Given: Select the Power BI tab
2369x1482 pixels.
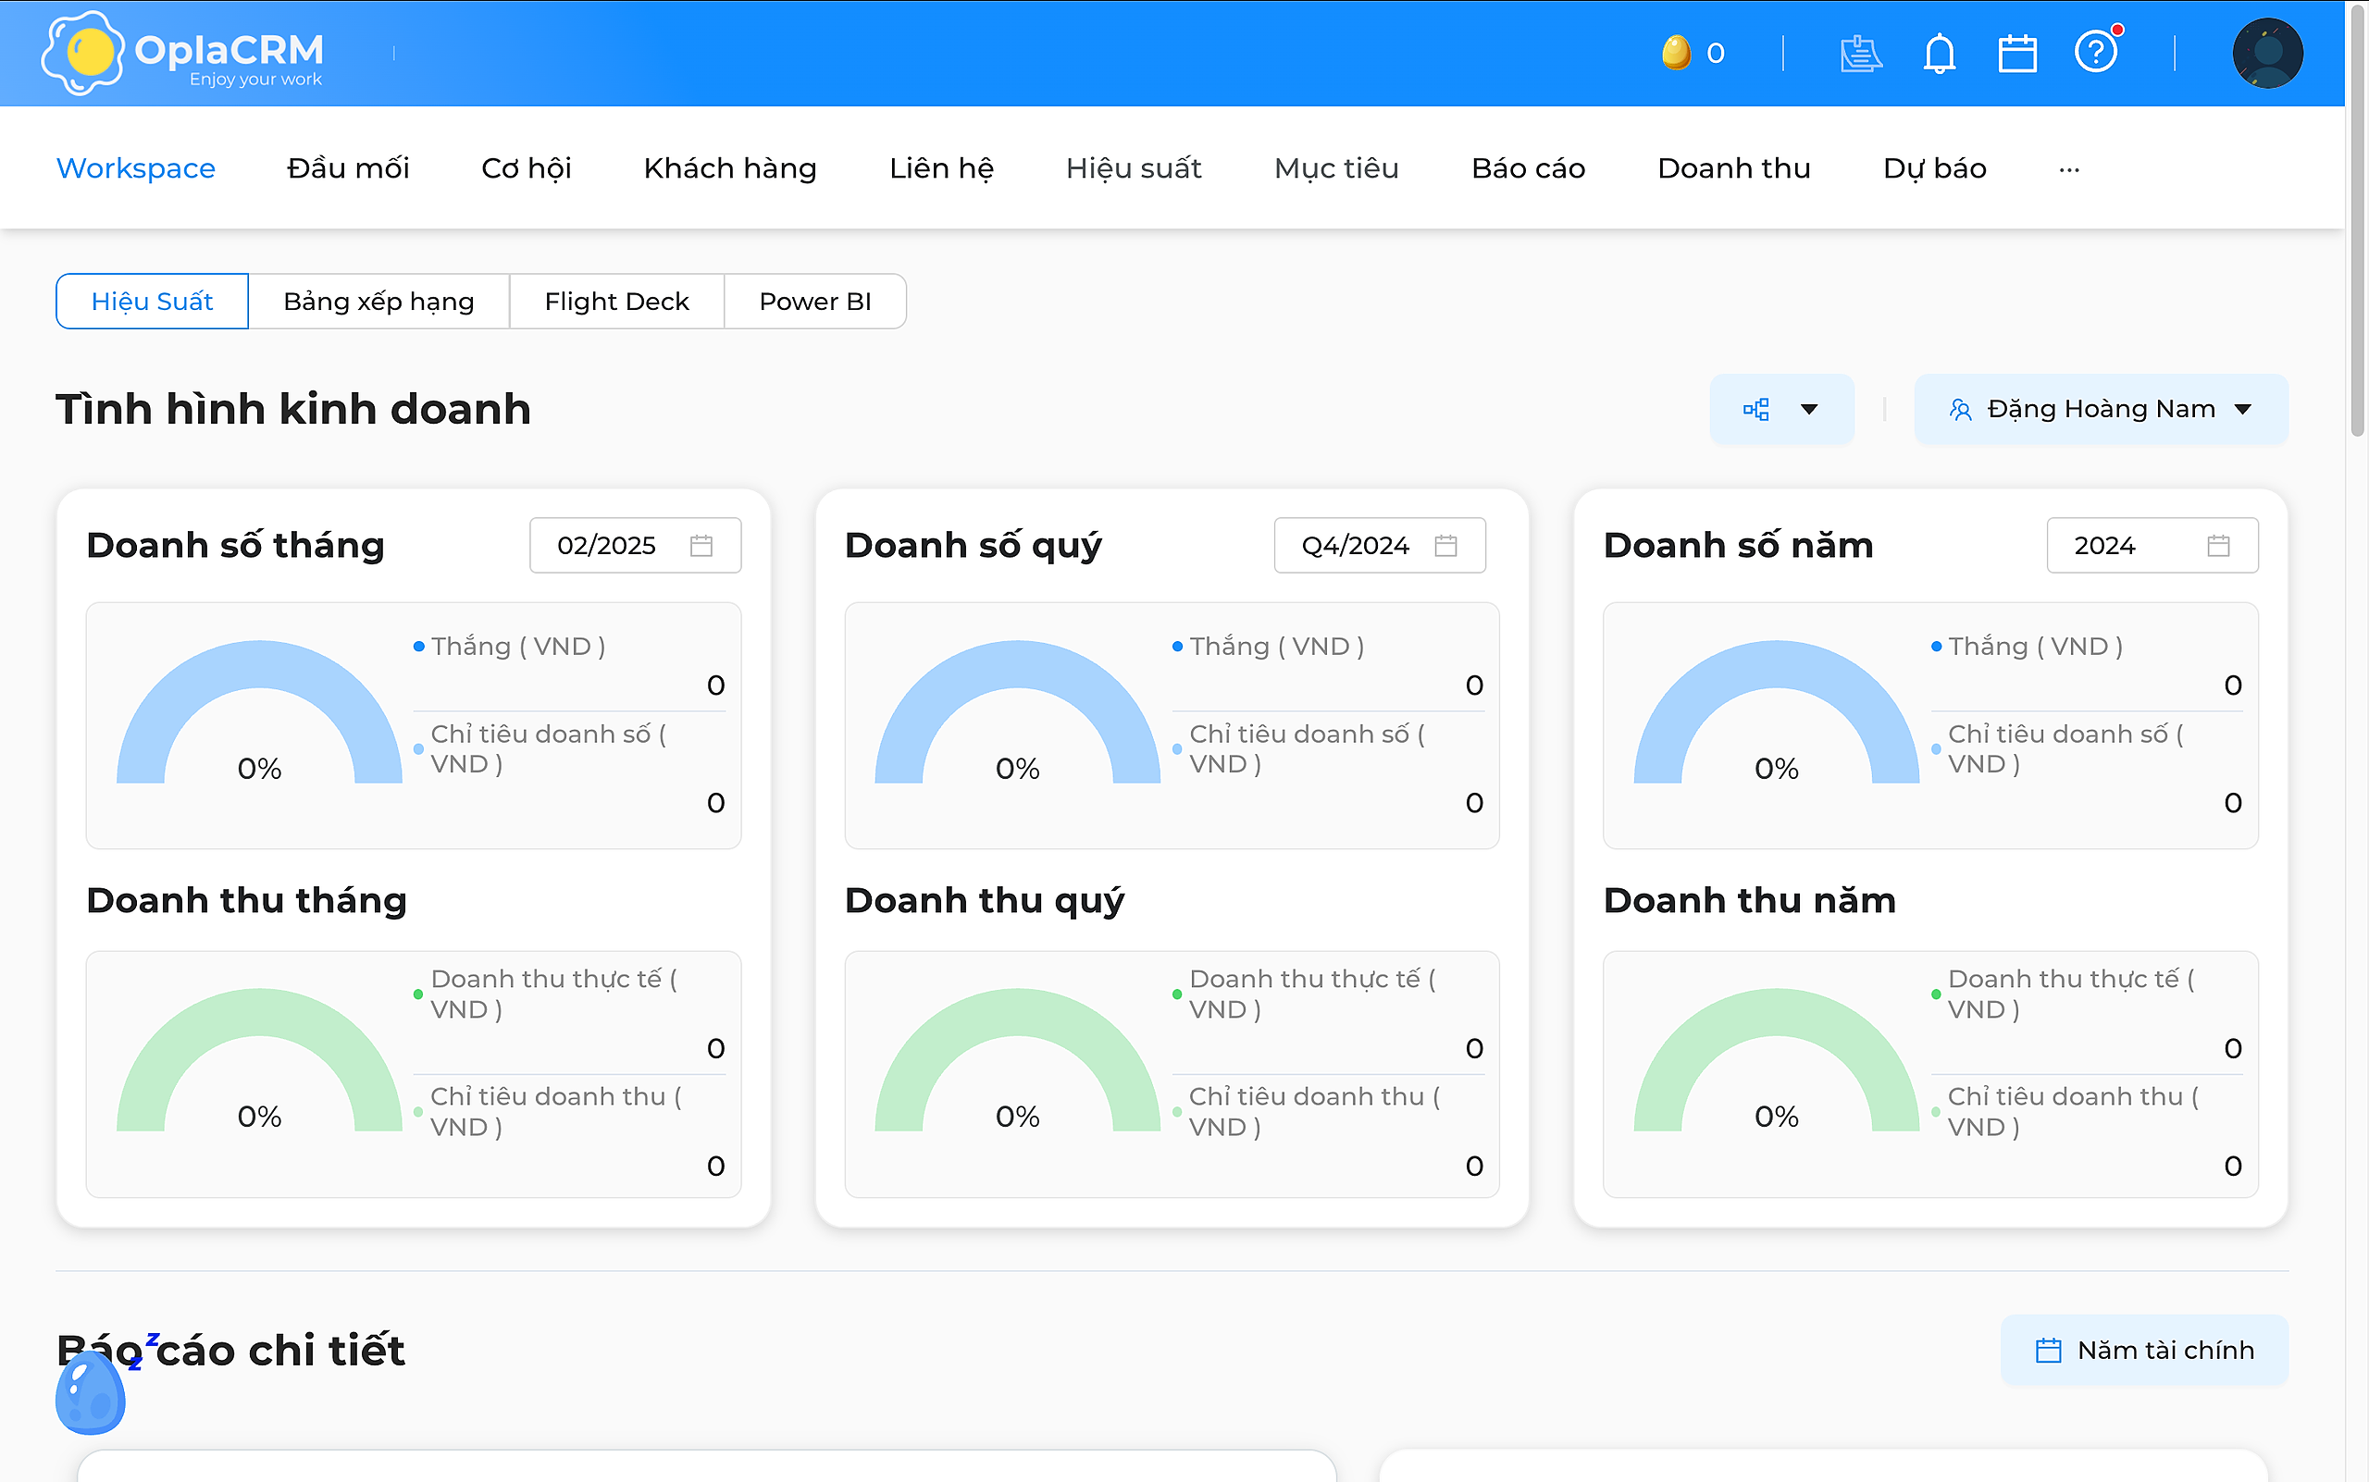Looking at the screenshot, I should (815, 301).
